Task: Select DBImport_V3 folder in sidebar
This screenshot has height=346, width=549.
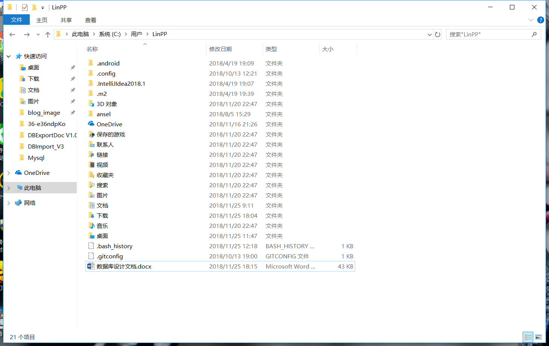Action: [x=46, y=147]
